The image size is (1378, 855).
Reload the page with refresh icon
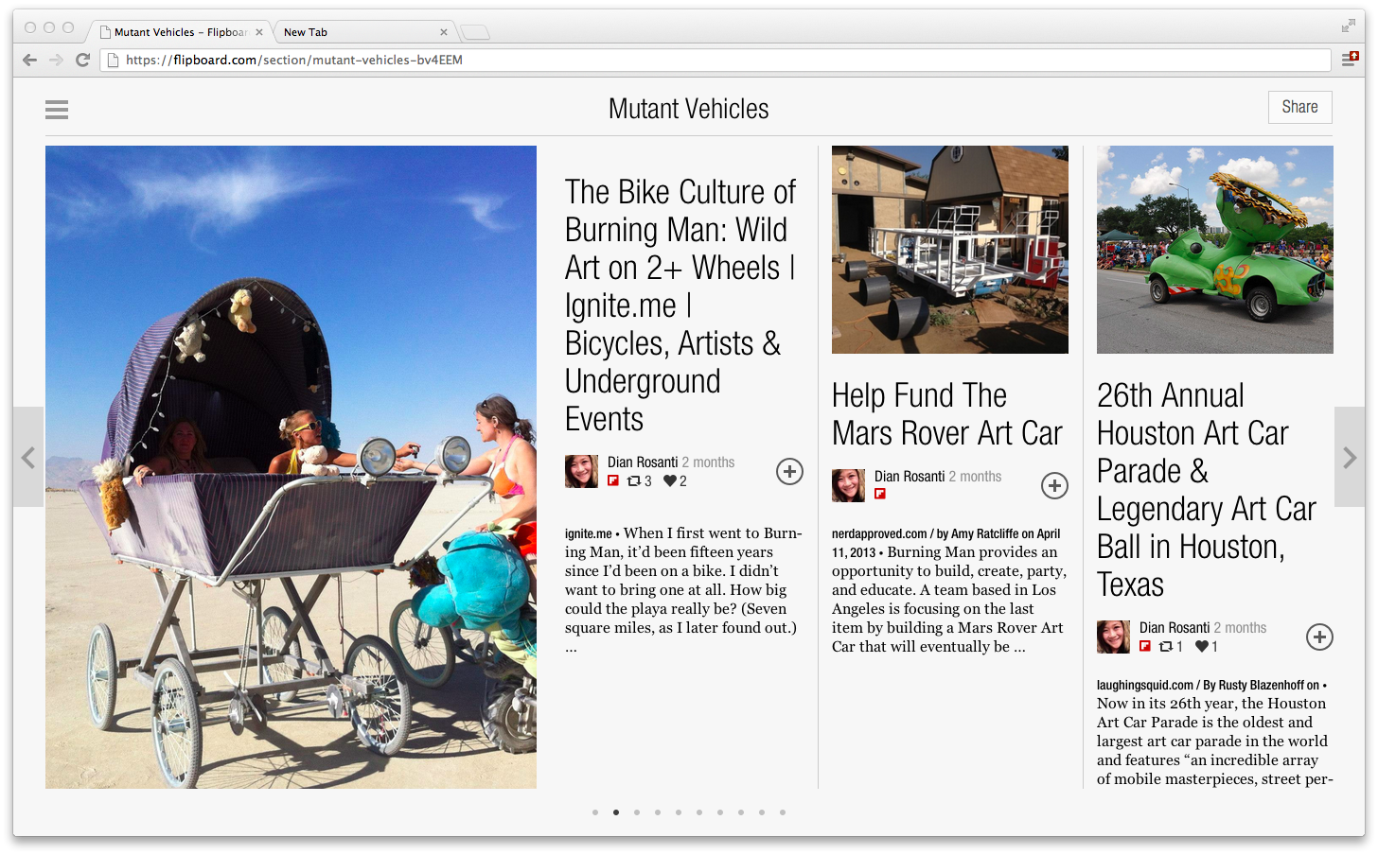[82, 60]
